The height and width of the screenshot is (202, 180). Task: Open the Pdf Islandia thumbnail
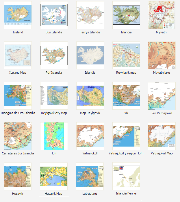(x=54, y=55)
